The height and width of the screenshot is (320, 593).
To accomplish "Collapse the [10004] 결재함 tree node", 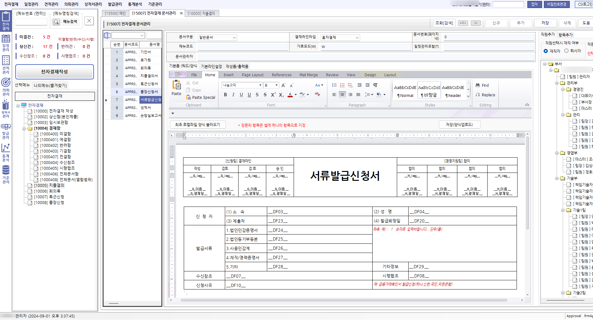I will coord(24,129).
